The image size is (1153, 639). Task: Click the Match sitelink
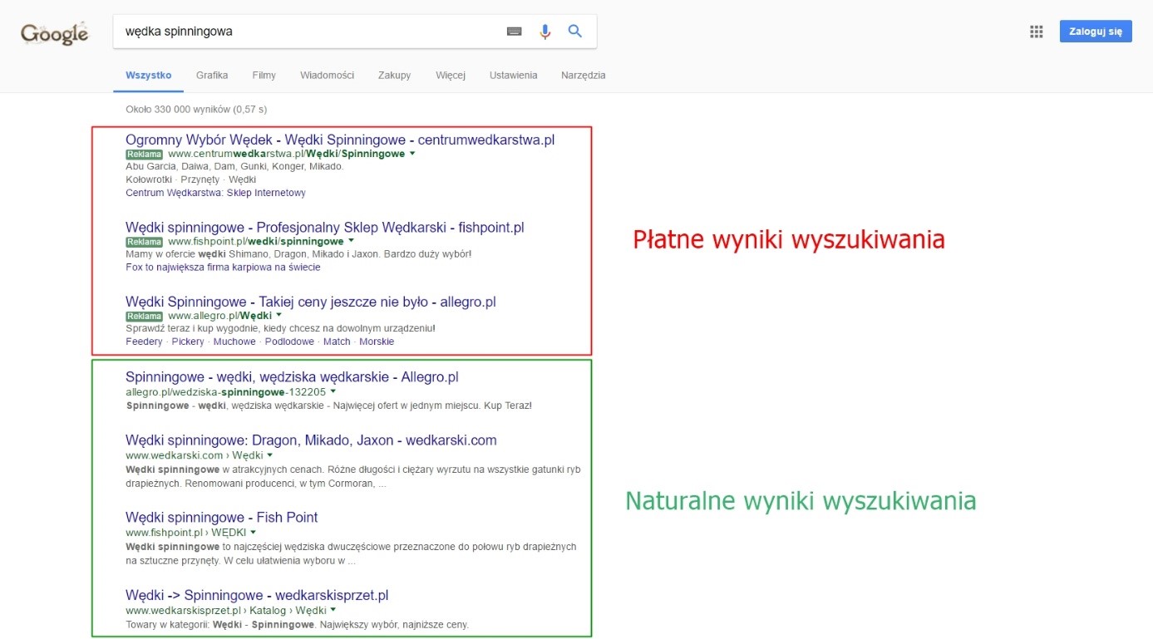click(x=337, y=342)
